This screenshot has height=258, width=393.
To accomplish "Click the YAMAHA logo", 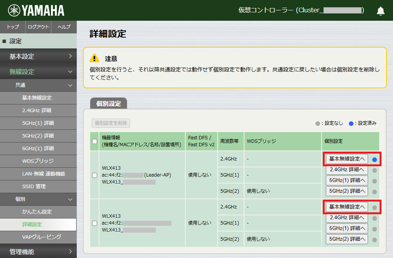I will (x=35, y=10).
